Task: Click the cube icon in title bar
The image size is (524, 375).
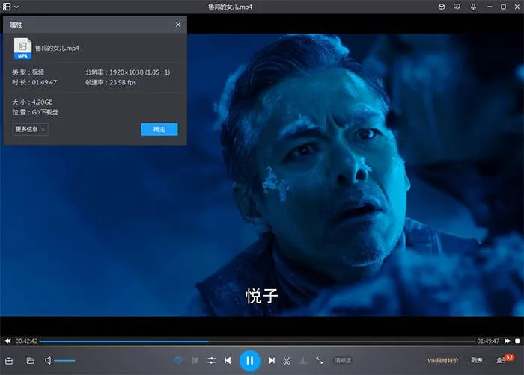Action: point(442,7)
